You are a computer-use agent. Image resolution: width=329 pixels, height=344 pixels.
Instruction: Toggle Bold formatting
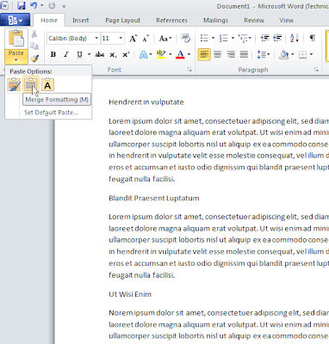(53, 54)
